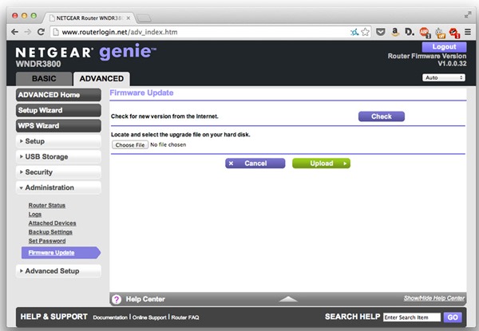Screen dimensions: 479x331
Task: Click the D. extension icon
Action: 410,32
